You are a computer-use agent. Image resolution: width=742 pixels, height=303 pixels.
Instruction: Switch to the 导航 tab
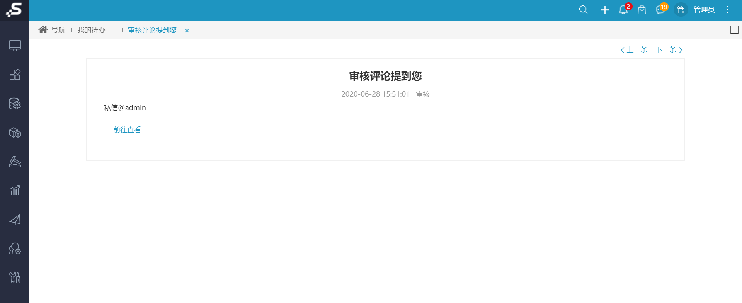pyautogui.click(x=58, y=30)
